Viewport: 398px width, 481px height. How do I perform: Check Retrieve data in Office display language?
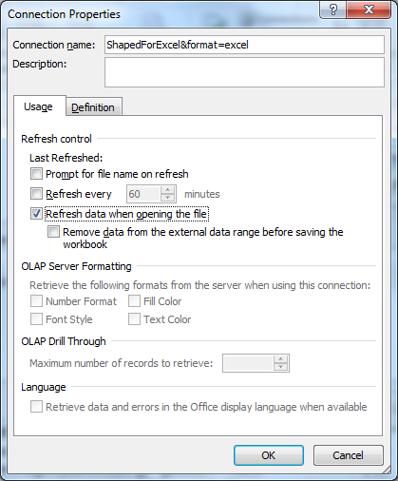click(x=36, y=406)
